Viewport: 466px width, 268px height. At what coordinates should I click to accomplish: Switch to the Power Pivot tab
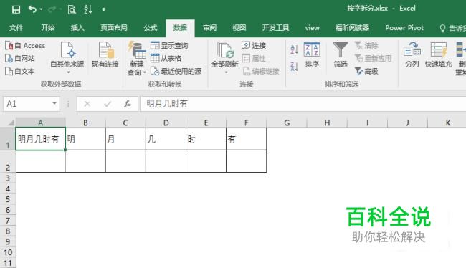click(404, 28)
